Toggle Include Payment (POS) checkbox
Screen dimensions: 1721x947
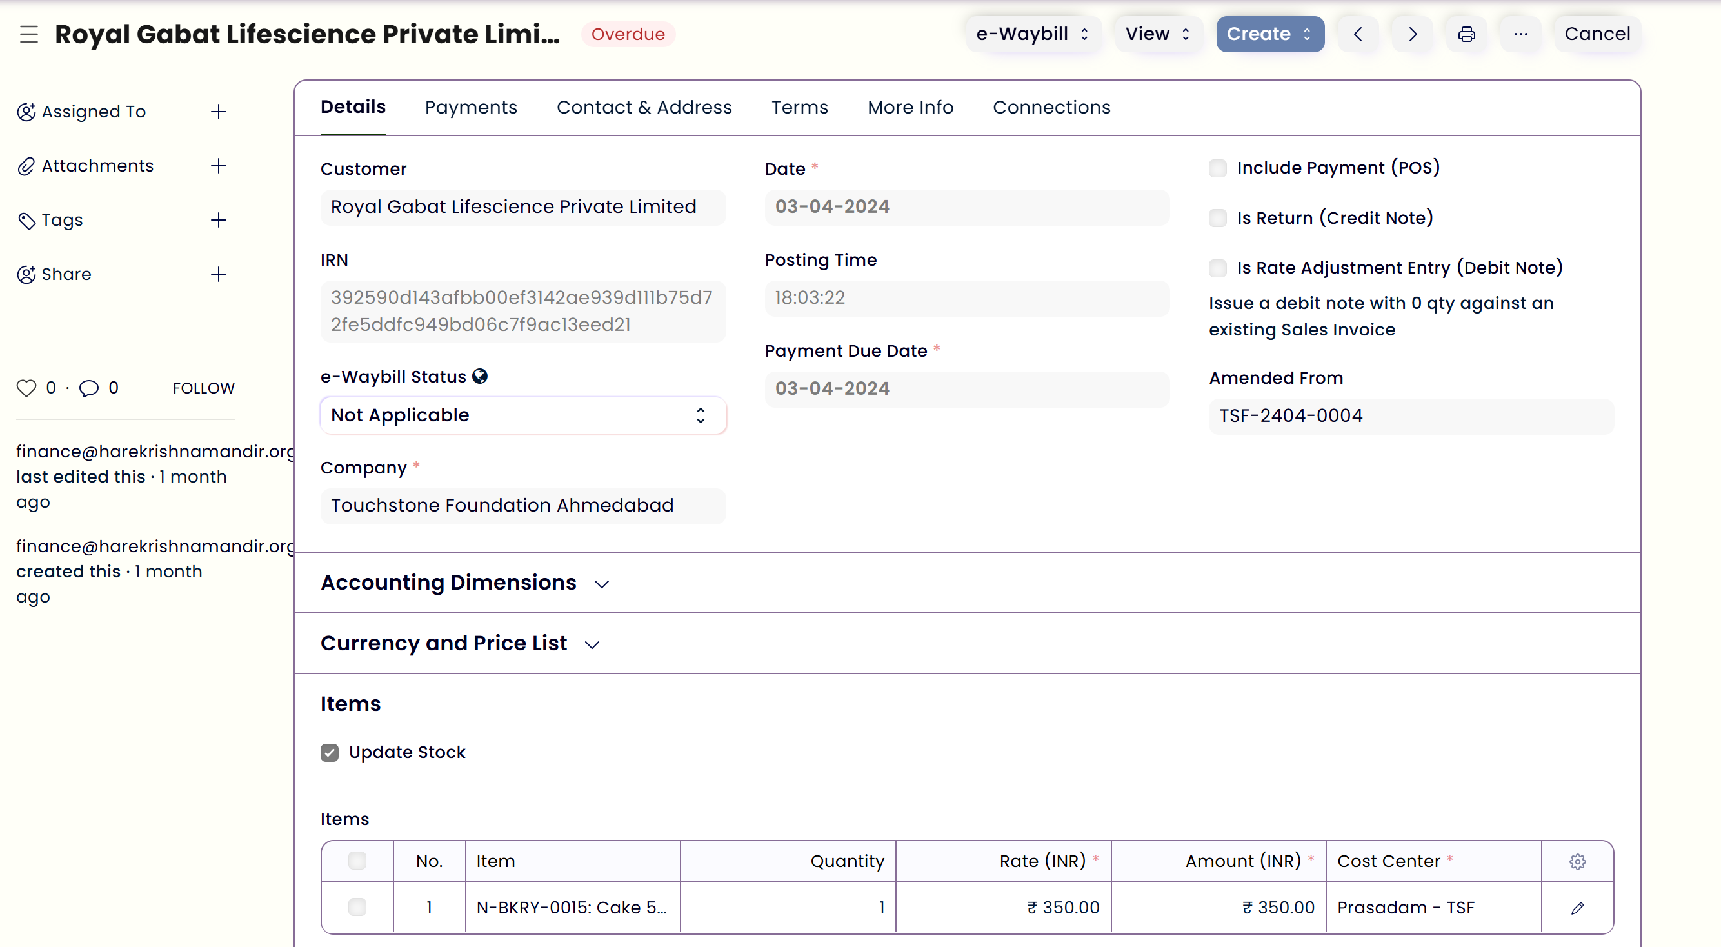coord(1218,168)
